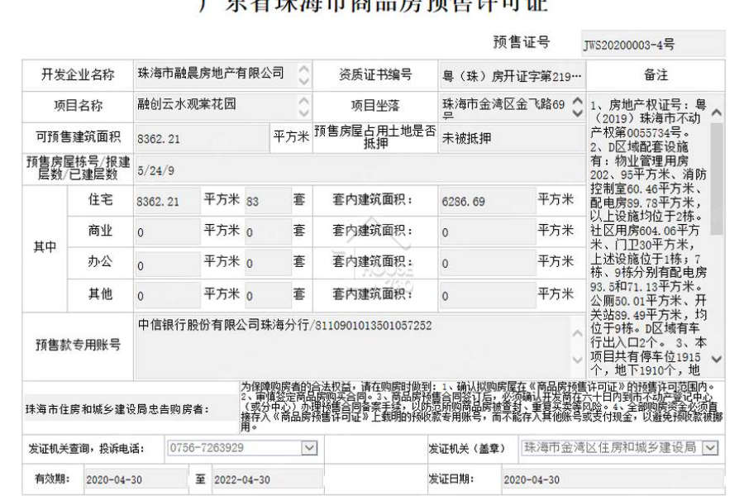Click the 其中 category label
Viewport: 744px width, 496px height.
45,247
